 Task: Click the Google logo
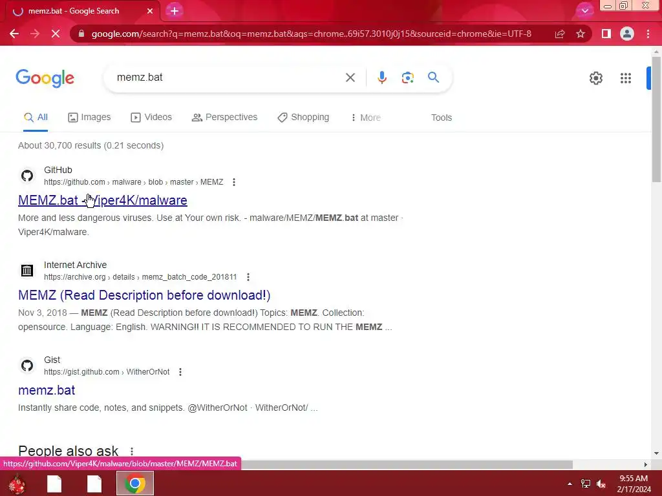(x=45, y=78)
